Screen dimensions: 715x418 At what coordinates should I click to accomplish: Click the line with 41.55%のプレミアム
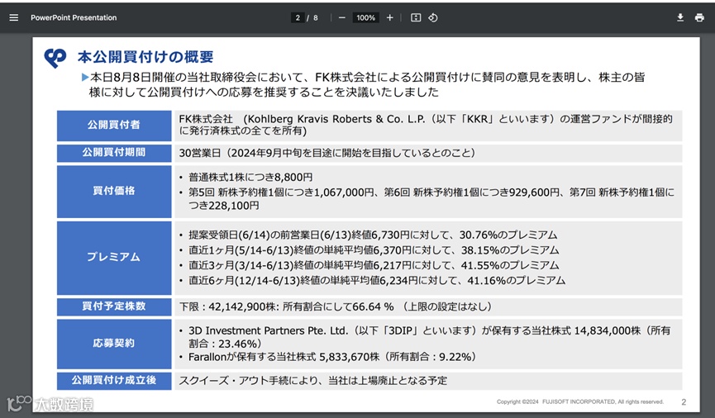tap(374, 265)
